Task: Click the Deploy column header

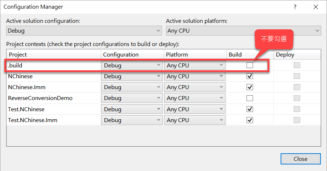Action: [285, 55]
